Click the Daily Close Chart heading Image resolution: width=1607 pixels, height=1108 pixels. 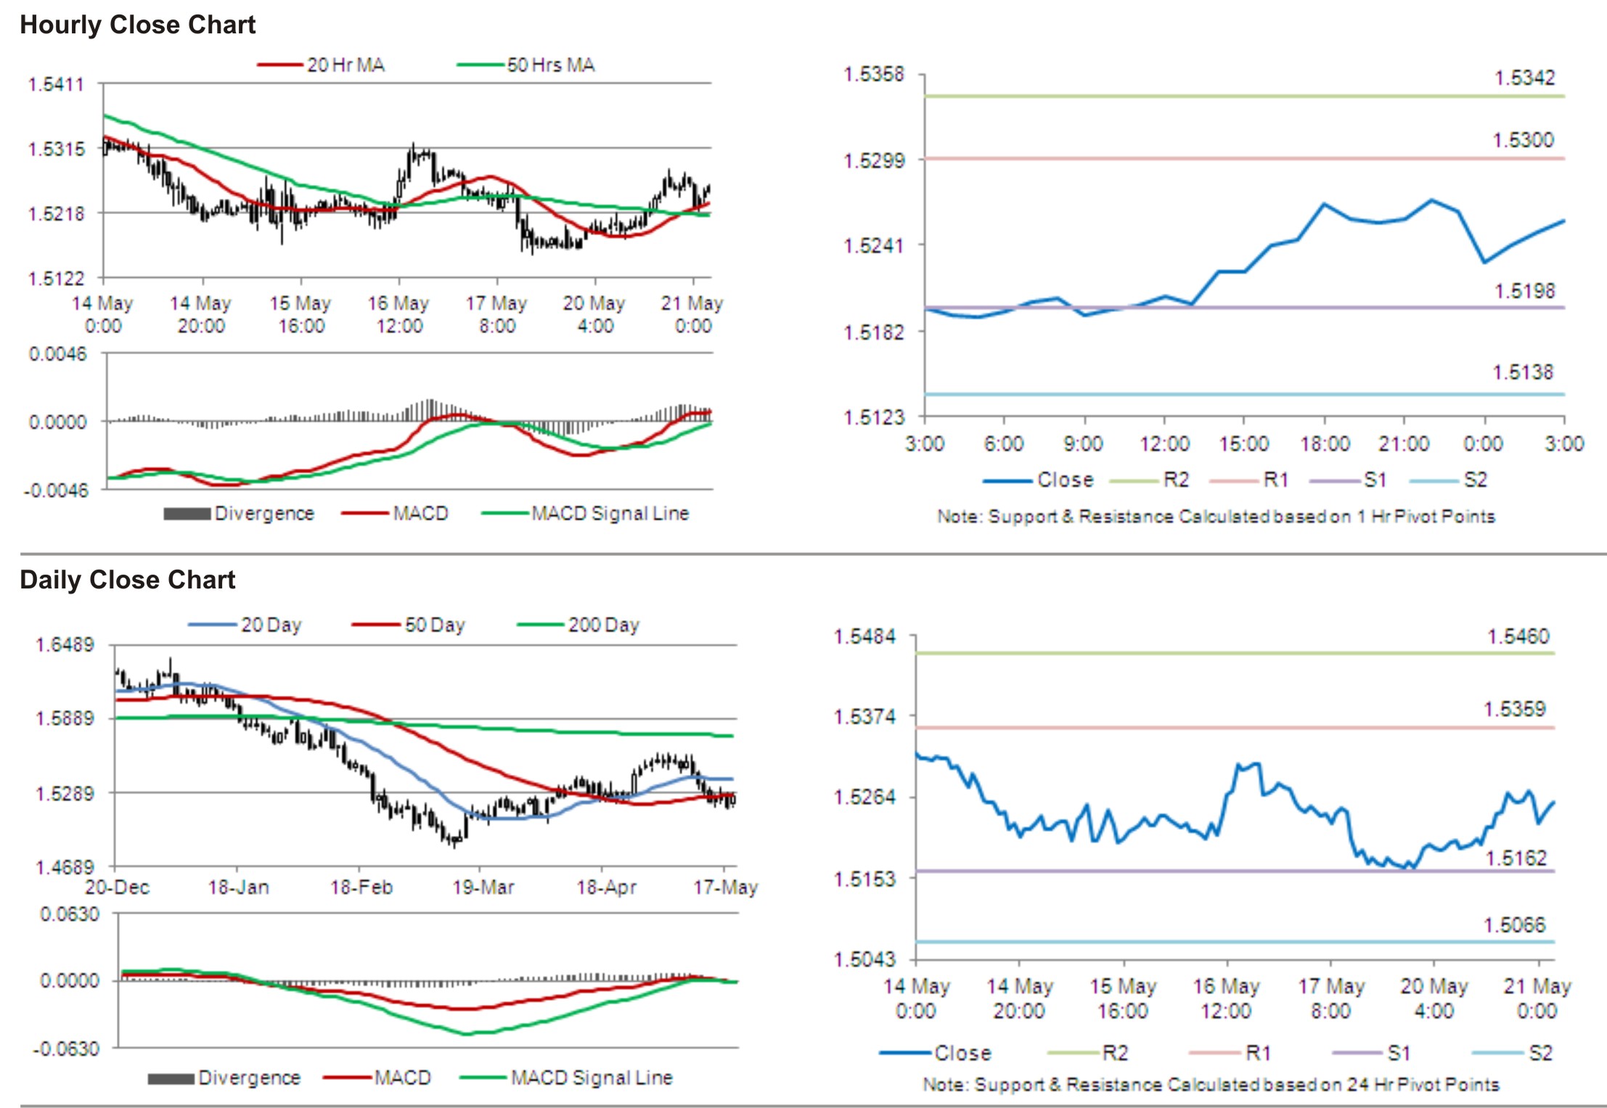coord(128,580)
